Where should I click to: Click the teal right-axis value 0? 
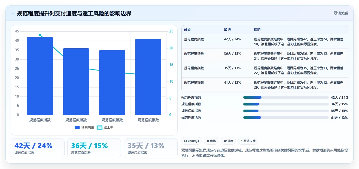coord(170,115)
